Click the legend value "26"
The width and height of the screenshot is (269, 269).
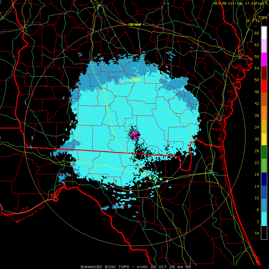[257, 151]
